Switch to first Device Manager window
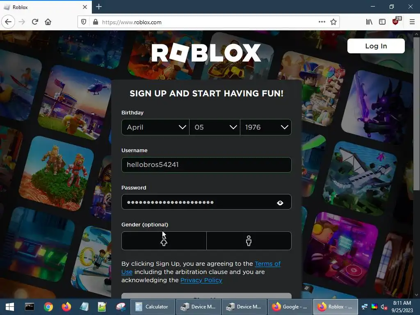420x315 pixels. (x=198, y=307)
